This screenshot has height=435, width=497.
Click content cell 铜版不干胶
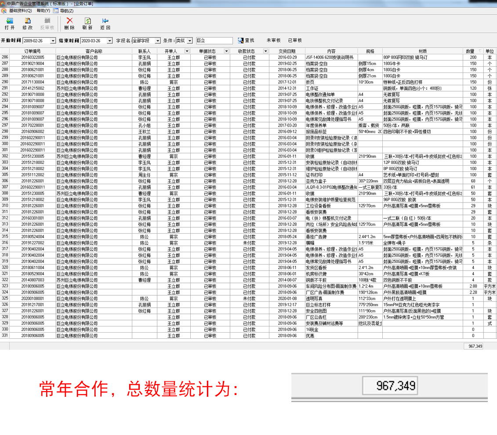316,280
